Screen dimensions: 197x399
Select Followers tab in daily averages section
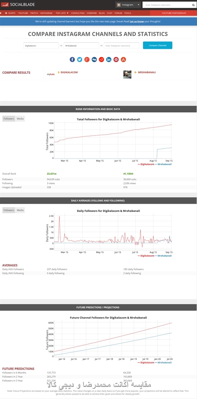(9, 210)
